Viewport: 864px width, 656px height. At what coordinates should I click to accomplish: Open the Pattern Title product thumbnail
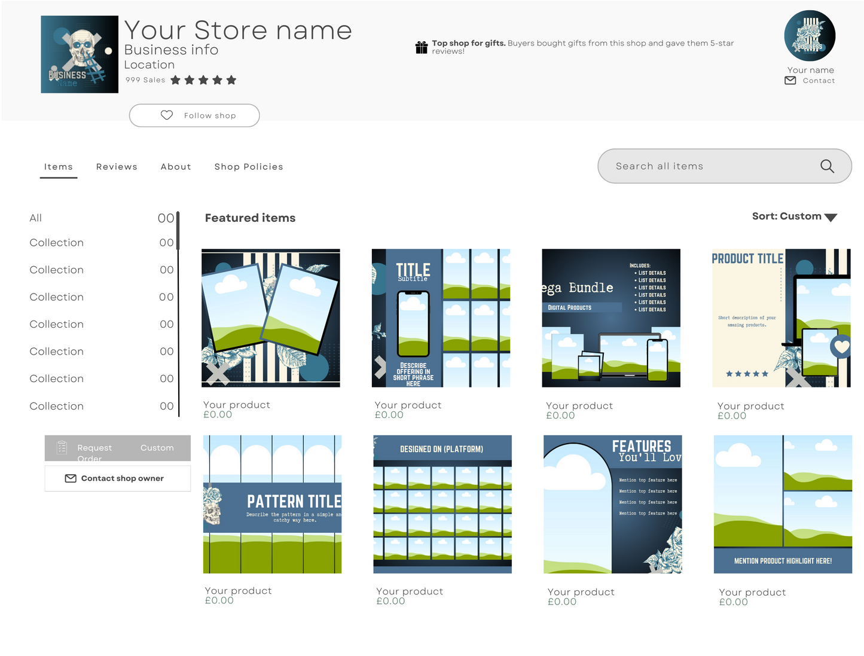(272, 504)
